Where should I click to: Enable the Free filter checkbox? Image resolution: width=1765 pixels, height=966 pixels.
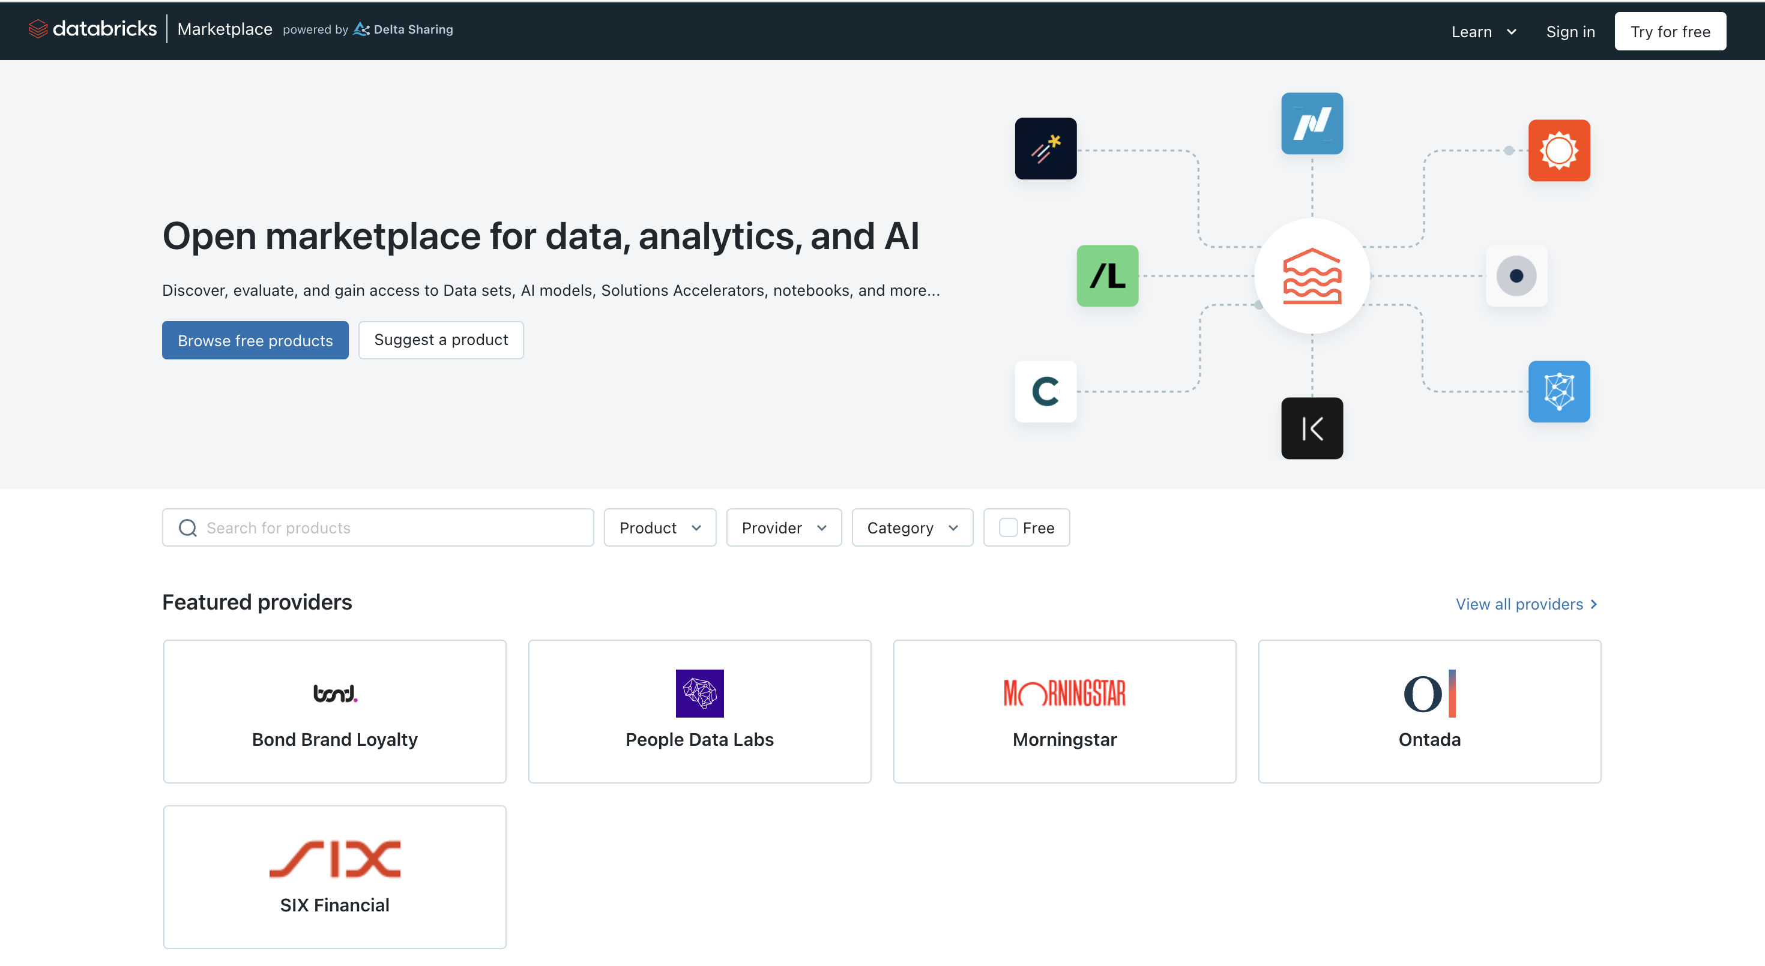coord(1007,528)
